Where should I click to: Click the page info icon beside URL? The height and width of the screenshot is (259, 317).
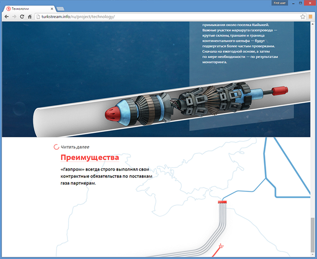(x=38, y=16)
